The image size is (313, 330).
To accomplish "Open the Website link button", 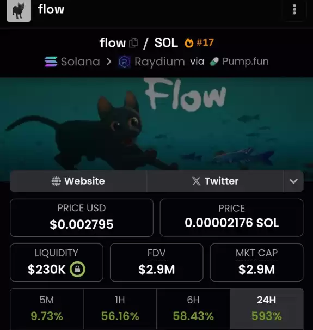I will click(x=78, y=181).
